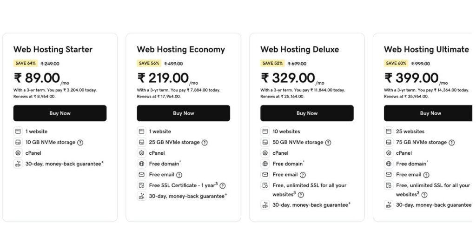Open Free email info icon in Deluxe plan
This screenshot has width=476, height=250.
(303, 175)
